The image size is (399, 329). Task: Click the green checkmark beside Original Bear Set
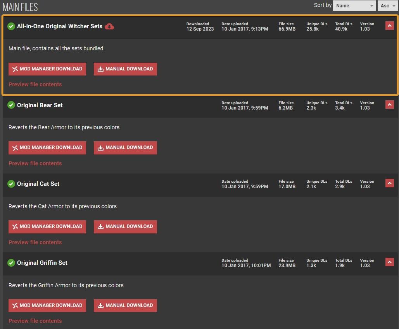pyautogui.click(x=11, y=105)
